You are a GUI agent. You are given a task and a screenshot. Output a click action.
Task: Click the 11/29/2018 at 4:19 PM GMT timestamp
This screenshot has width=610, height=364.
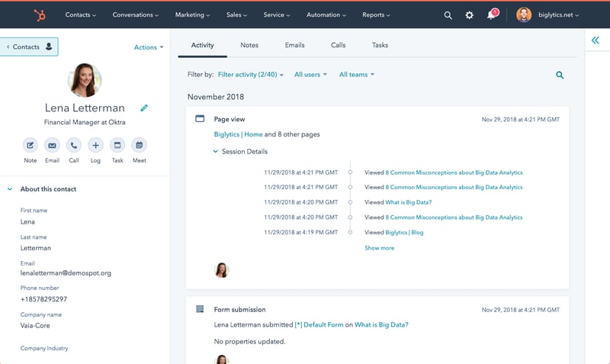[x=300, y=233]
